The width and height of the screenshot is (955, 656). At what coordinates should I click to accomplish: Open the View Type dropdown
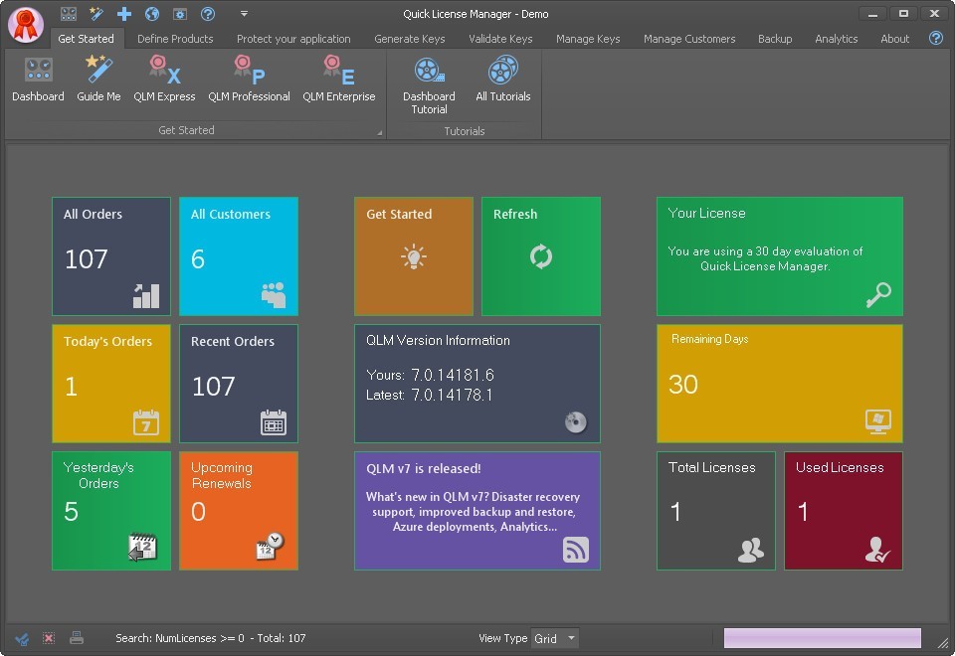pyautogui.click(x=555, y=638)
